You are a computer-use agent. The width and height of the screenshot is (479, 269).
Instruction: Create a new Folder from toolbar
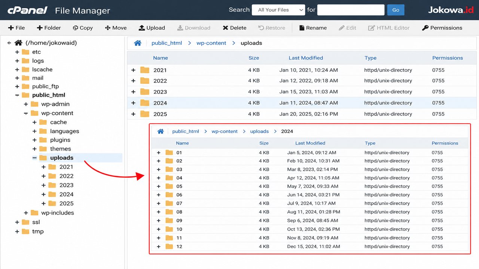click(x=49, y=28)
